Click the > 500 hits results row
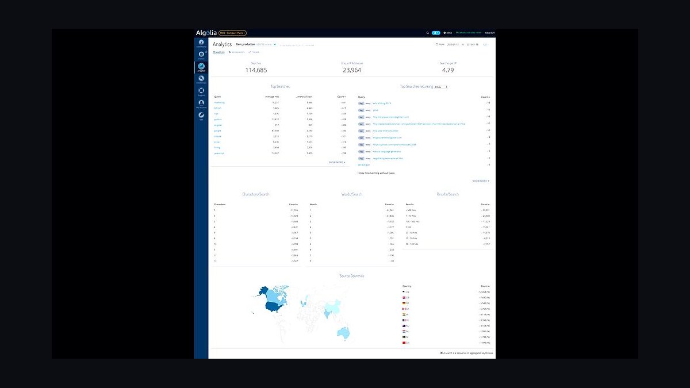This screenshot has width=690, height=388. 448,210
